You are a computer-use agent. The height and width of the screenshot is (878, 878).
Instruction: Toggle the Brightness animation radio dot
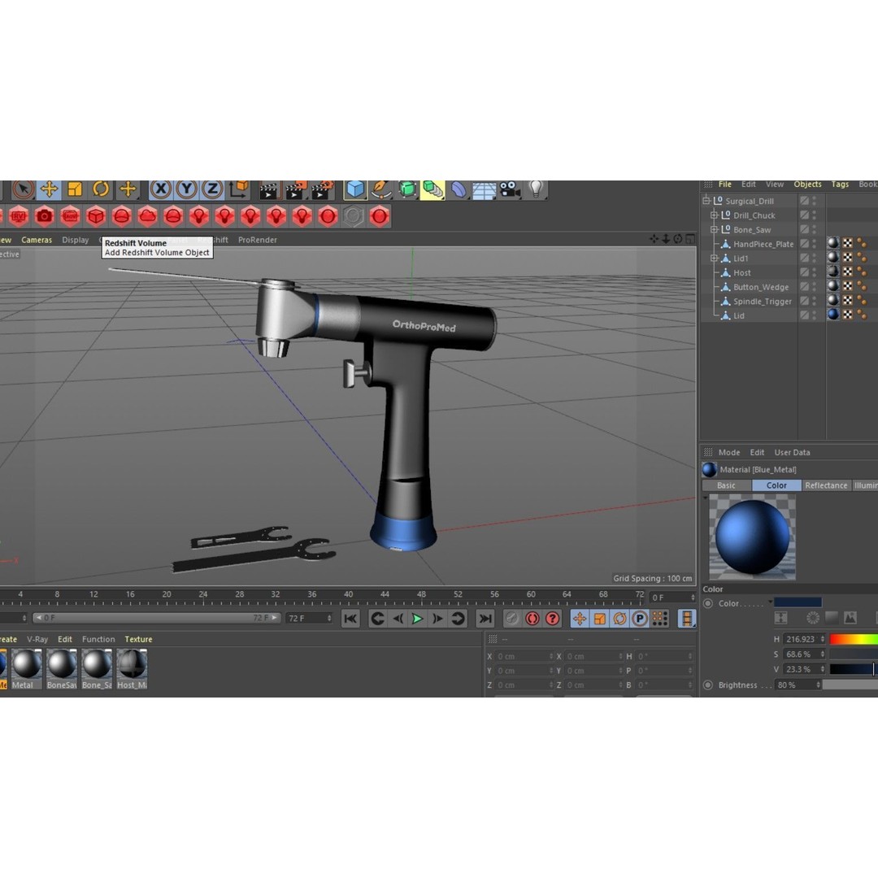pyautogui.click(x=708, y=685)
